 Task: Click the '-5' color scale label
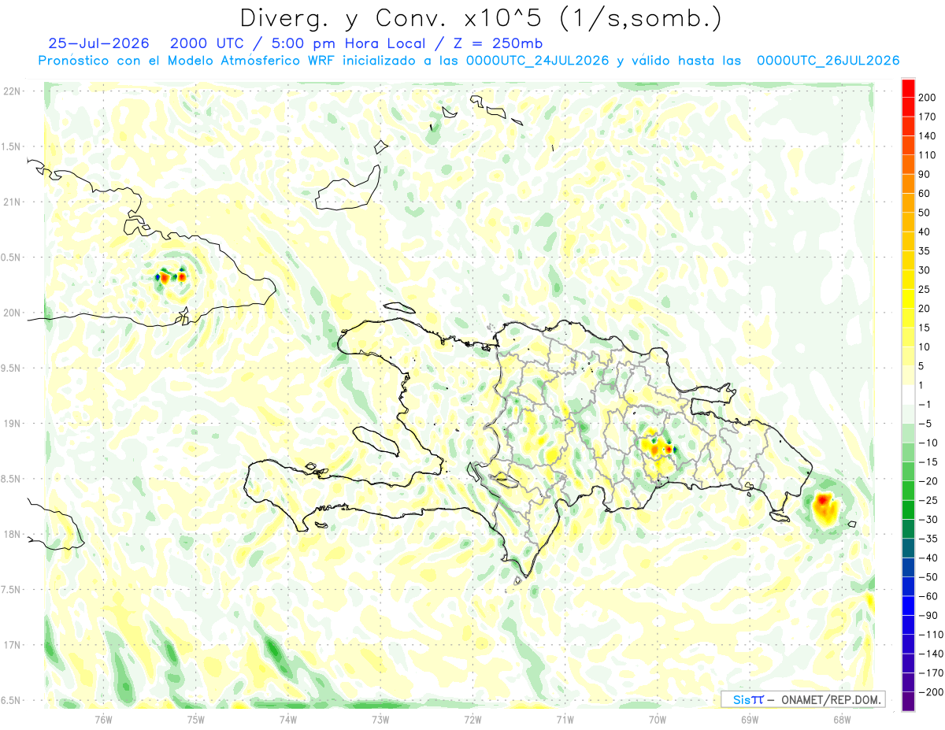coord(925,424)
